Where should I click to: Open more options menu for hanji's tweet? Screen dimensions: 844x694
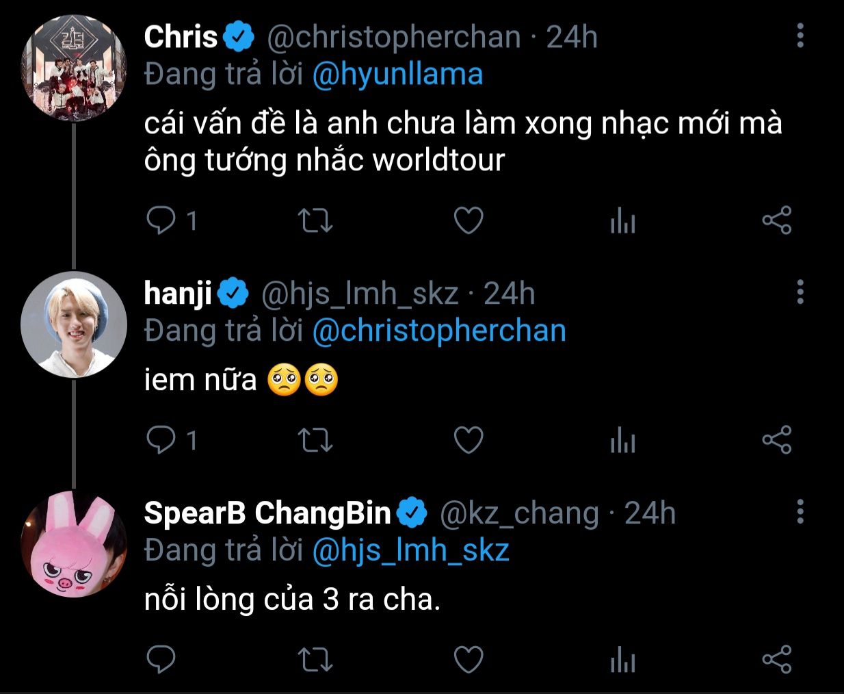click(800, 292)
